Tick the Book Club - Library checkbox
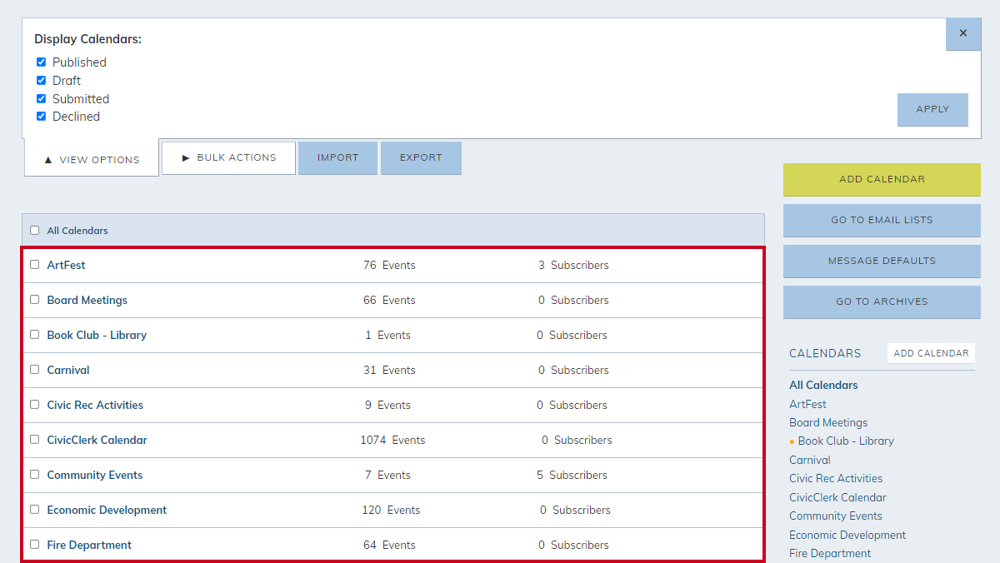 point(34,335)
